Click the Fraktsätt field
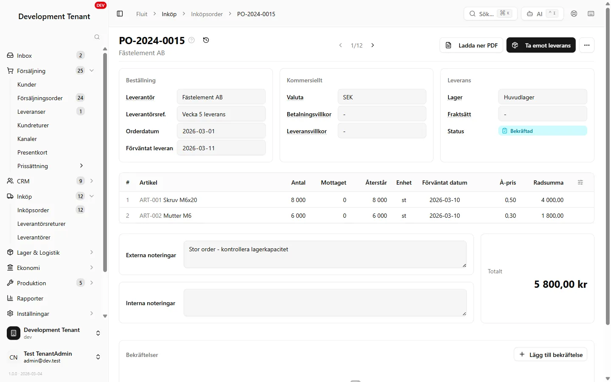This screenshot has width=611, height=382. click(543, 114)
